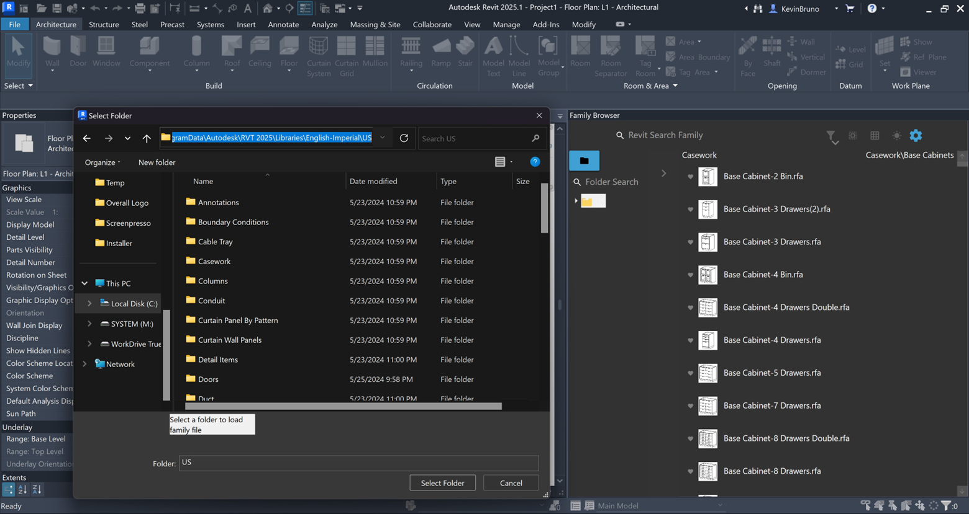Click the file list vertical scrollbar
Screen dimensions: 969x514
click(545, 208)
